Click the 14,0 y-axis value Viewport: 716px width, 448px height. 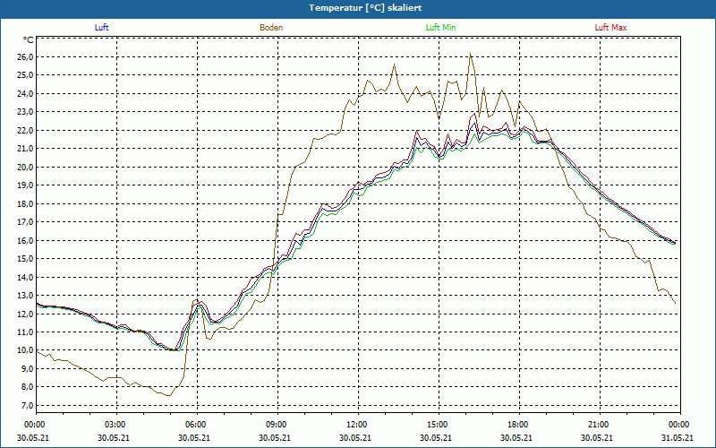coord(26,277)
